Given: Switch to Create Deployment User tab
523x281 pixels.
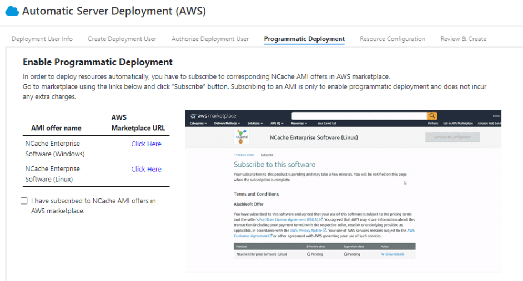Looking at the screenshot, I should coord(122,39).
